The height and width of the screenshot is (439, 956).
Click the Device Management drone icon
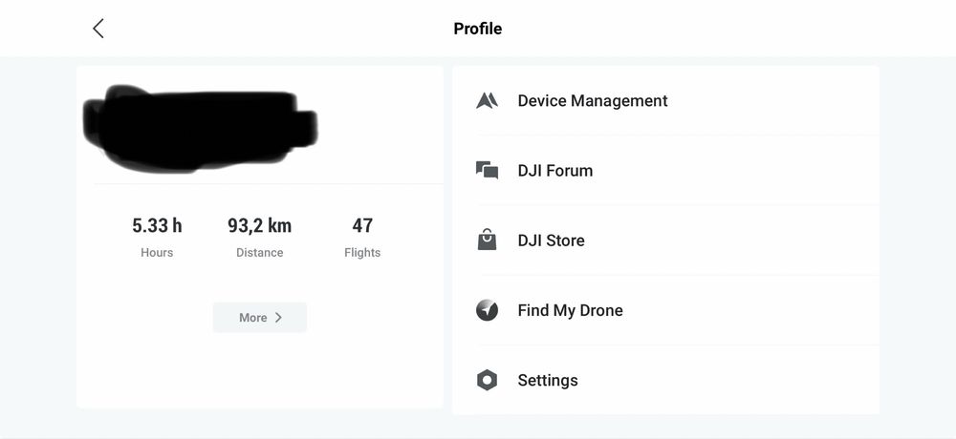click(x=487, y=100)
